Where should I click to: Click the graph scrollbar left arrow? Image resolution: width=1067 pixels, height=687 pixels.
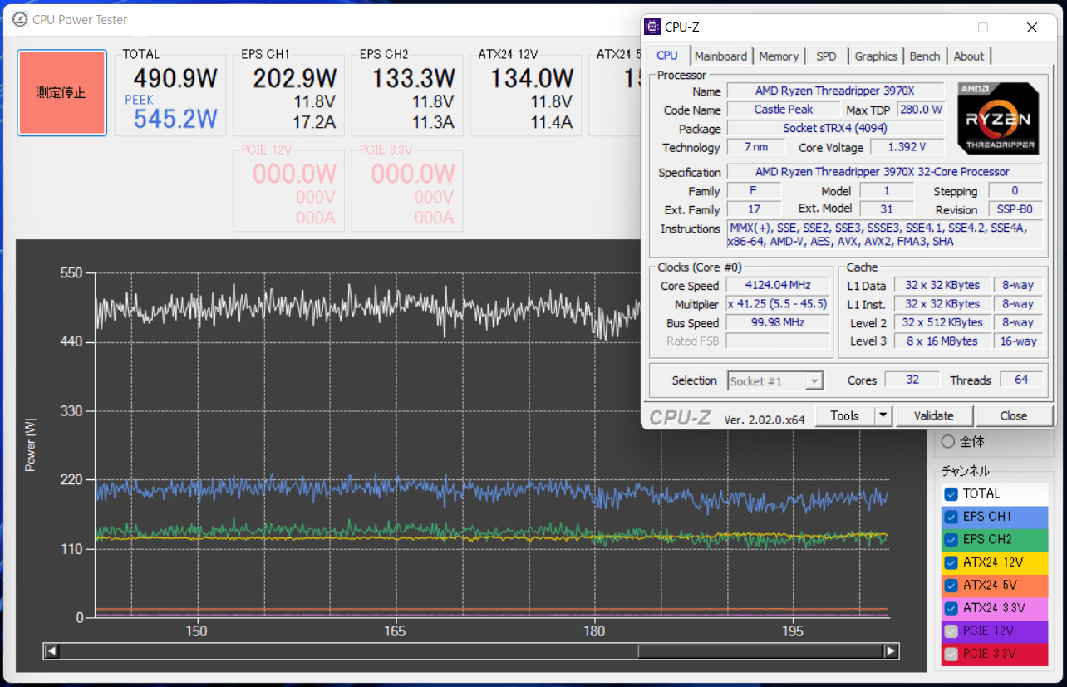point(52,651)
